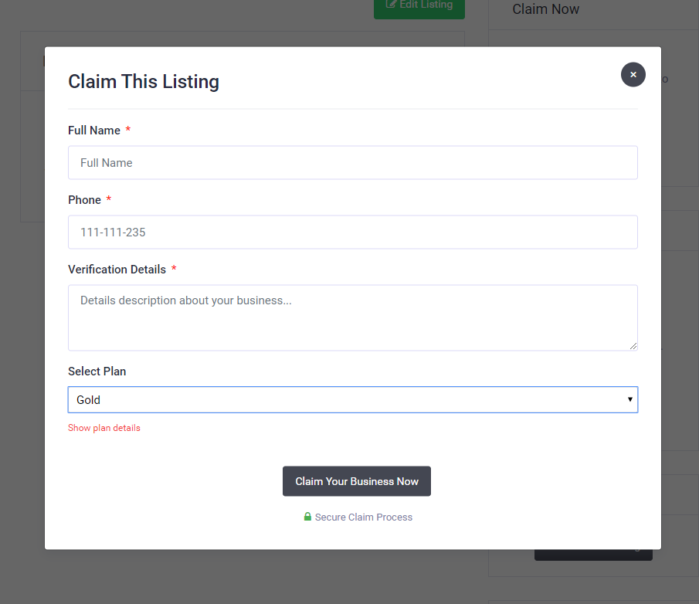Viewport: 699px width, 604px height.
Task: Click the dropdown arrow icon on the plan selector
Action: click(x=629, y=399)
